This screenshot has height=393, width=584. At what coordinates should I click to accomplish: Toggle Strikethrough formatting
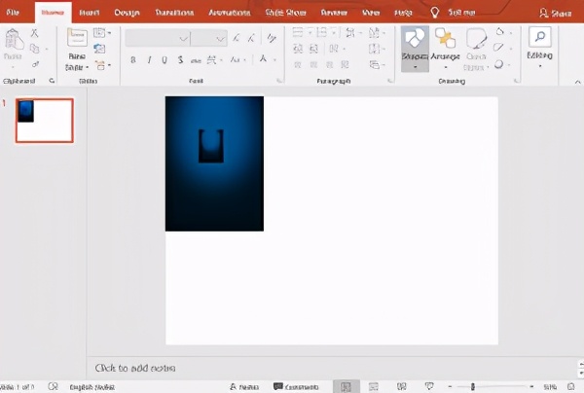pyautogui.click(x=196, y=60)
